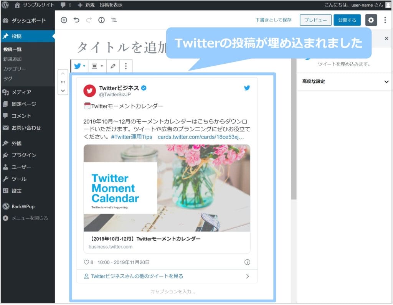Select 投稿一覧 submenu

coord(13,49)
